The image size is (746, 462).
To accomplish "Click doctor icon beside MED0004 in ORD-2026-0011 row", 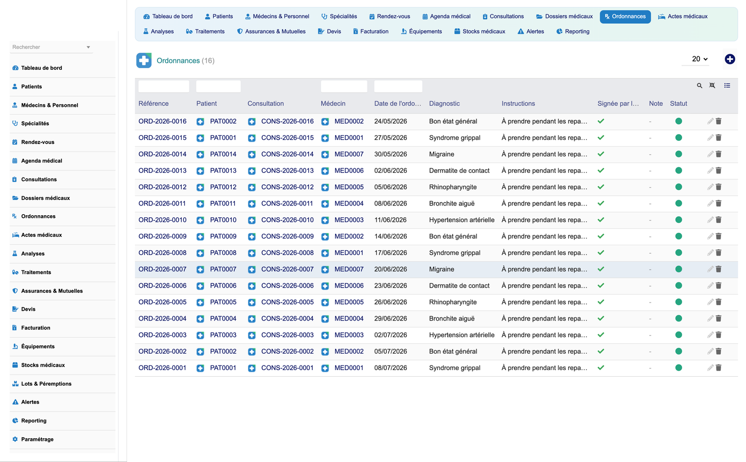I will pyautogui.click(x=325, y=204).
